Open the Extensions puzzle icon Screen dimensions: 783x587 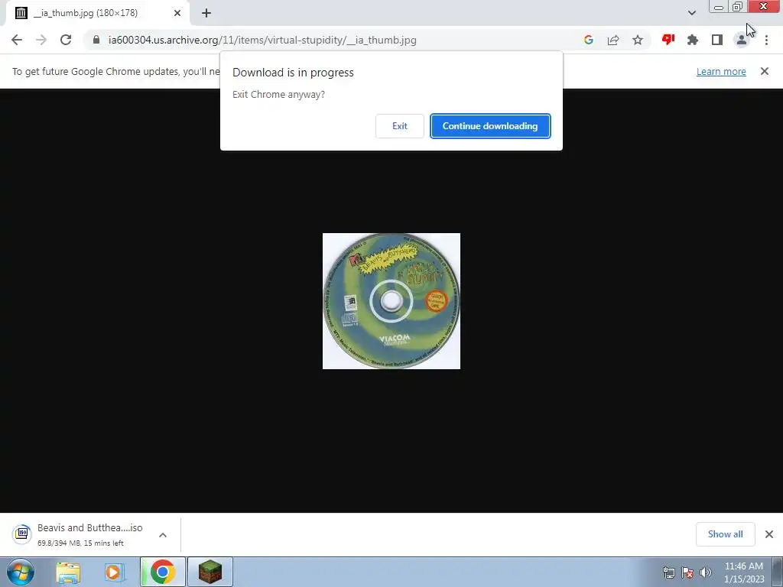[693, 40]
